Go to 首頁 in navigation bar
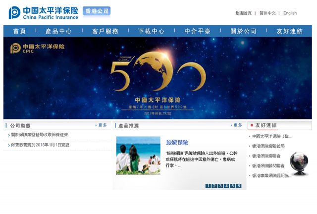The height and width of the screenshot is (214, 317). click(19, 31)
